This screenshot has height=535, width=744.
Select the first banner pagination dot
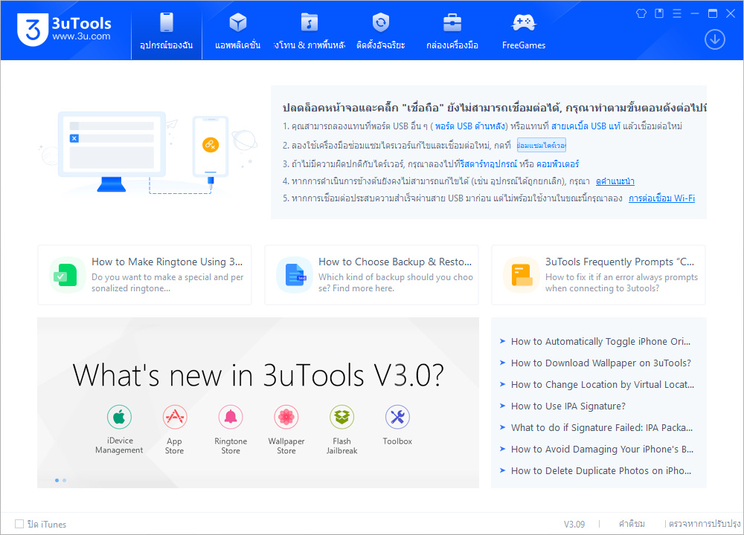tap(57, 481)
